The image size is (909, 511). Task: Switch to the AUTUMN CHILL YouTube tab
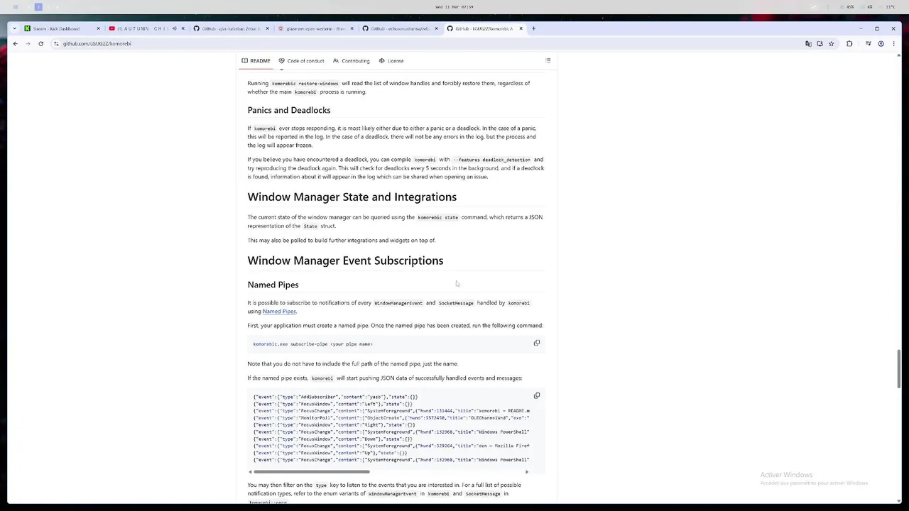[x=146, y=28]
